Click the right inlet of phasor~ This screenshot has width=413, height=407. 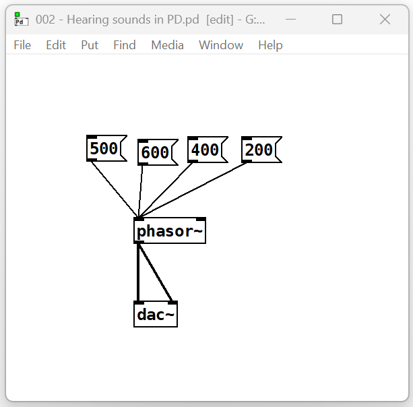click(x=201, y=220)
